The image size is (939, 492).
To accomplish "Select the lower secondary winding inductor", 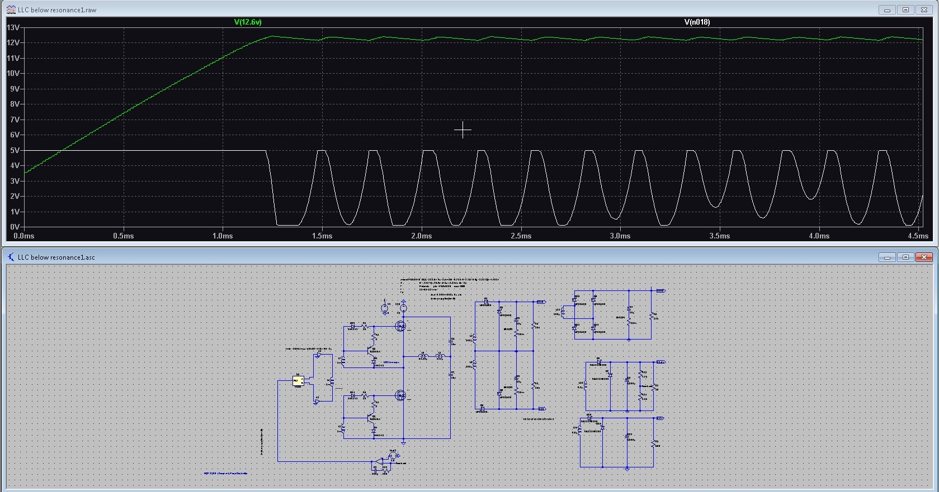I will pyautogui.click(x=475, y=365).
